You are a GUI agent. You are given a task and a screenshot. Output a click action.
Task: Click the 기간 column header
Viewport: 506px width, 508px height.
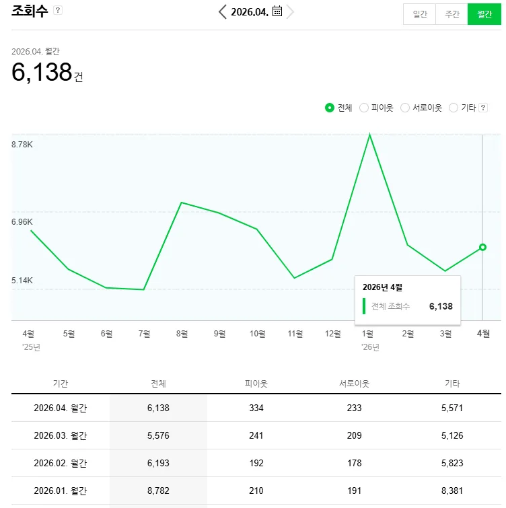tap(61, 384)
